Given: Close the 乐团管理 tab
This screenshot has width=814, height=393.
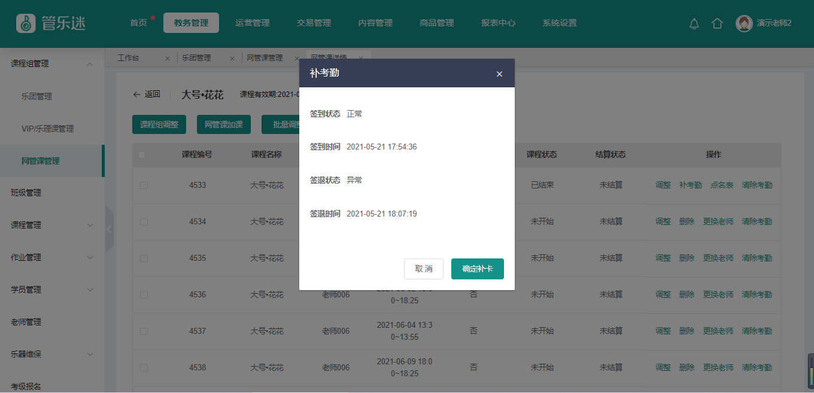Looking at the screenshot, I should coord(232,59).
